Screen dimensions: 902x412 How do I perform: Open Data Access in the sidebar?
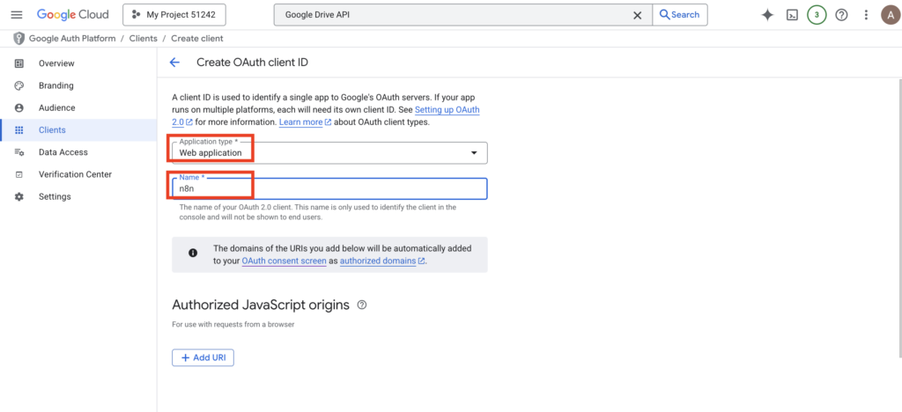[63, 152]
